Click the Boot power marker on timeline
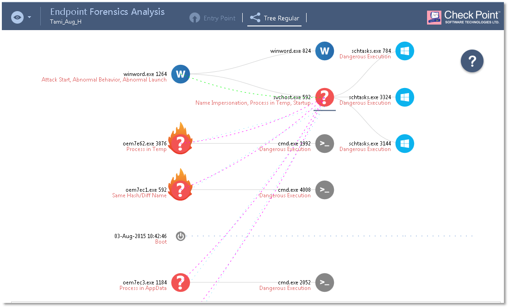Viewport: 509px width, 308px height. click(181, 236)
